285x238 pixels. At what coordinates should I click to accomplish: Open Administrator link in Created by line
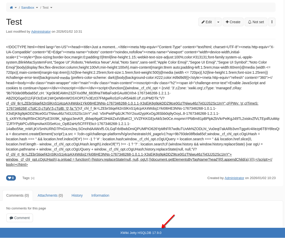[234, 178]
